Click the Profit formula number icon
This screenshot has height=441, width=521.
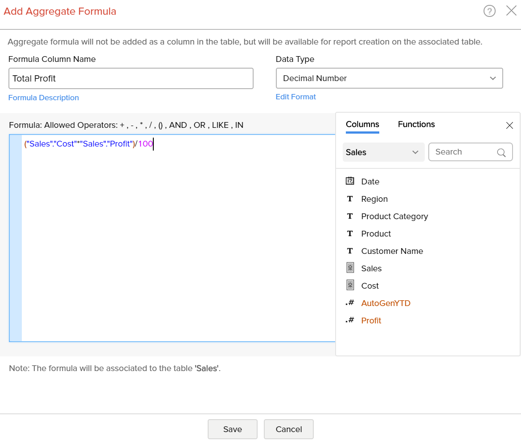pyautogui.click(x=350, y=320)
